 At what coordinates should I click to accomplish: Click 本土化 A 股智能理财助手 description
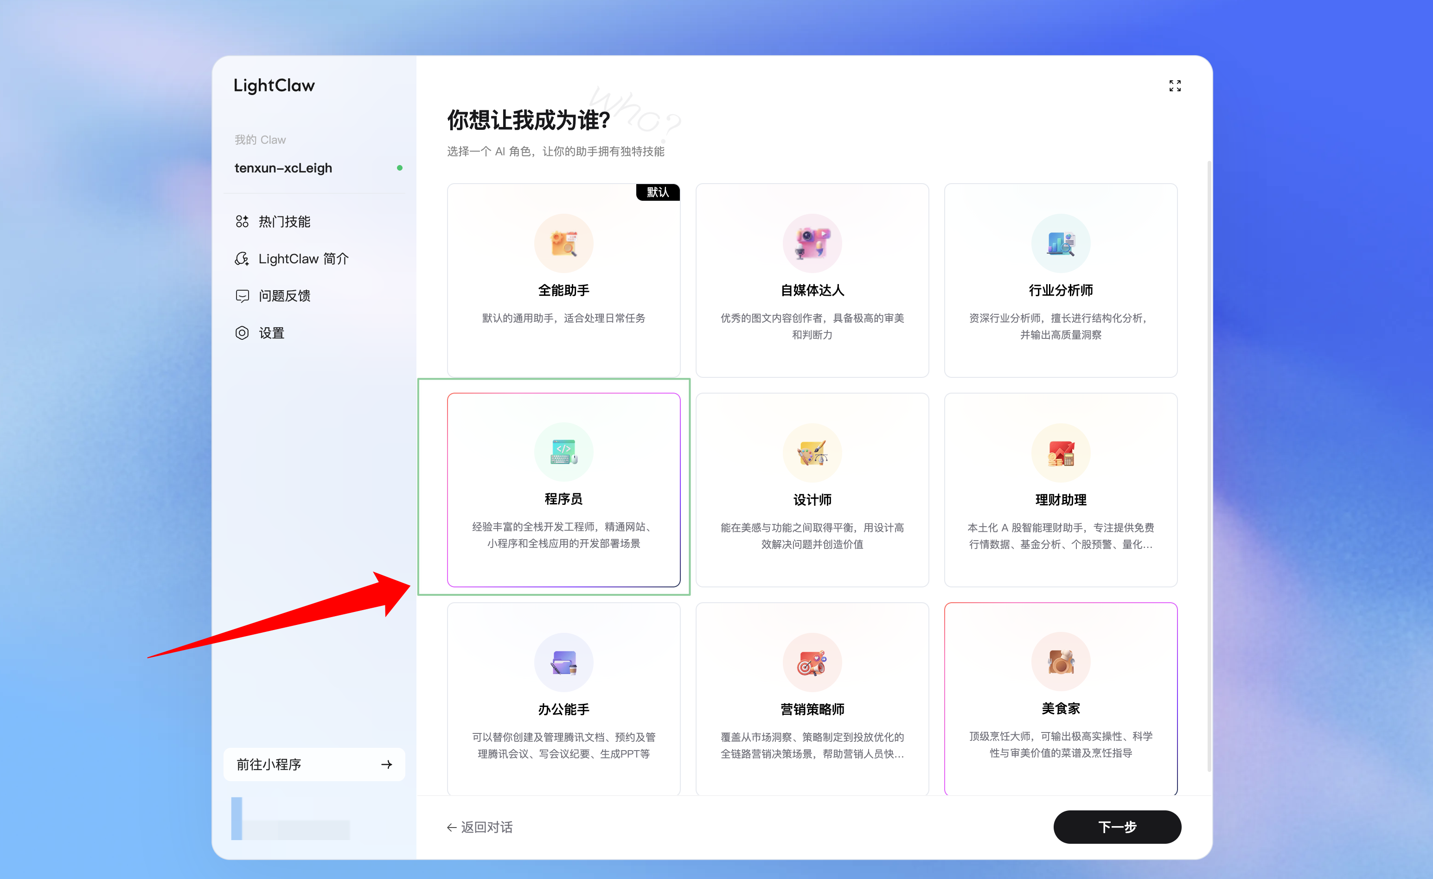(1061, 536)
